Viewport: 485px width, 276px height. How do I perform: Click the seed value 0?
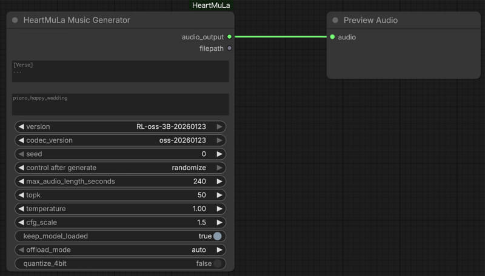coord(204,154)
